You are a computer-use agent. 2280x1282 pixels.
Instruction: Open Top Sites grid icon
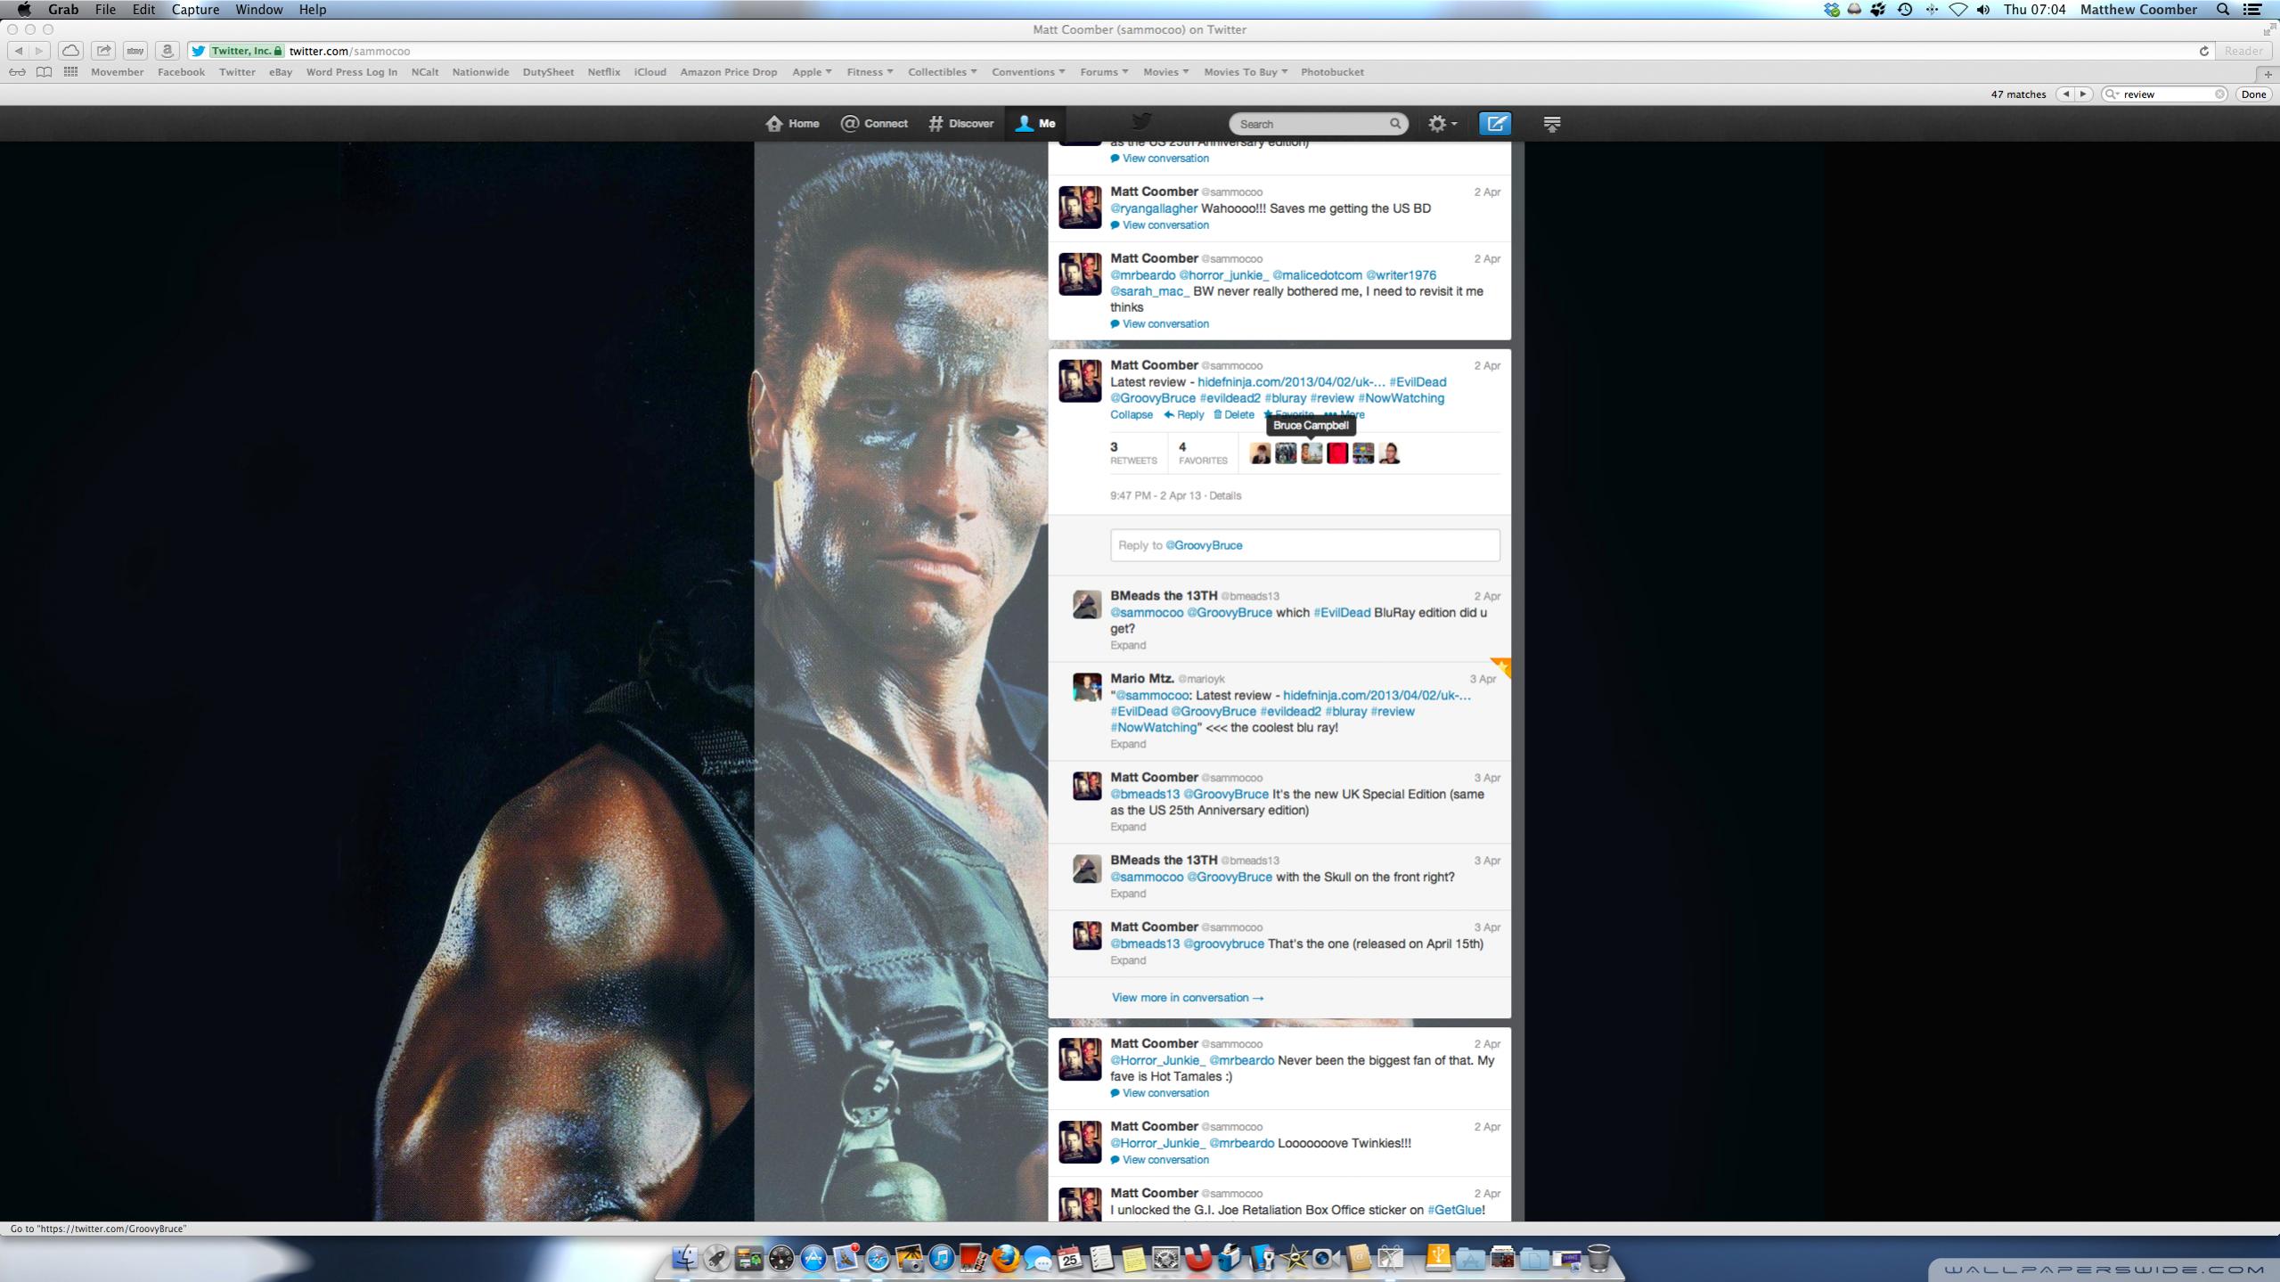coord(70,72)
